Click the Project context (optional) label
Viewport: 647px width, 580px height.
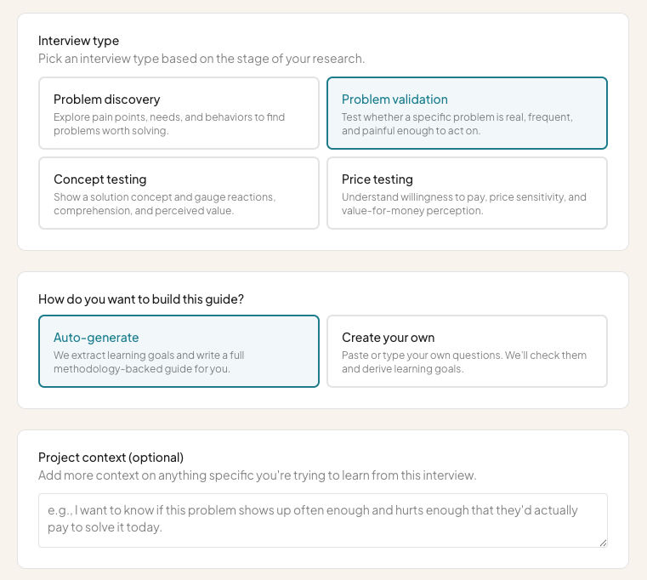click(111, 458)
